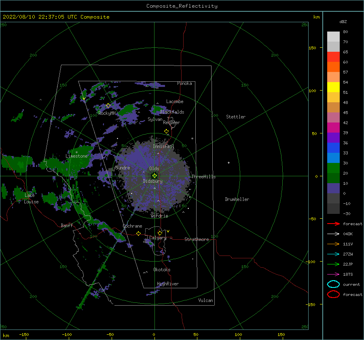
Task: Click the Lacombe city label
Action: coord(175,101)
